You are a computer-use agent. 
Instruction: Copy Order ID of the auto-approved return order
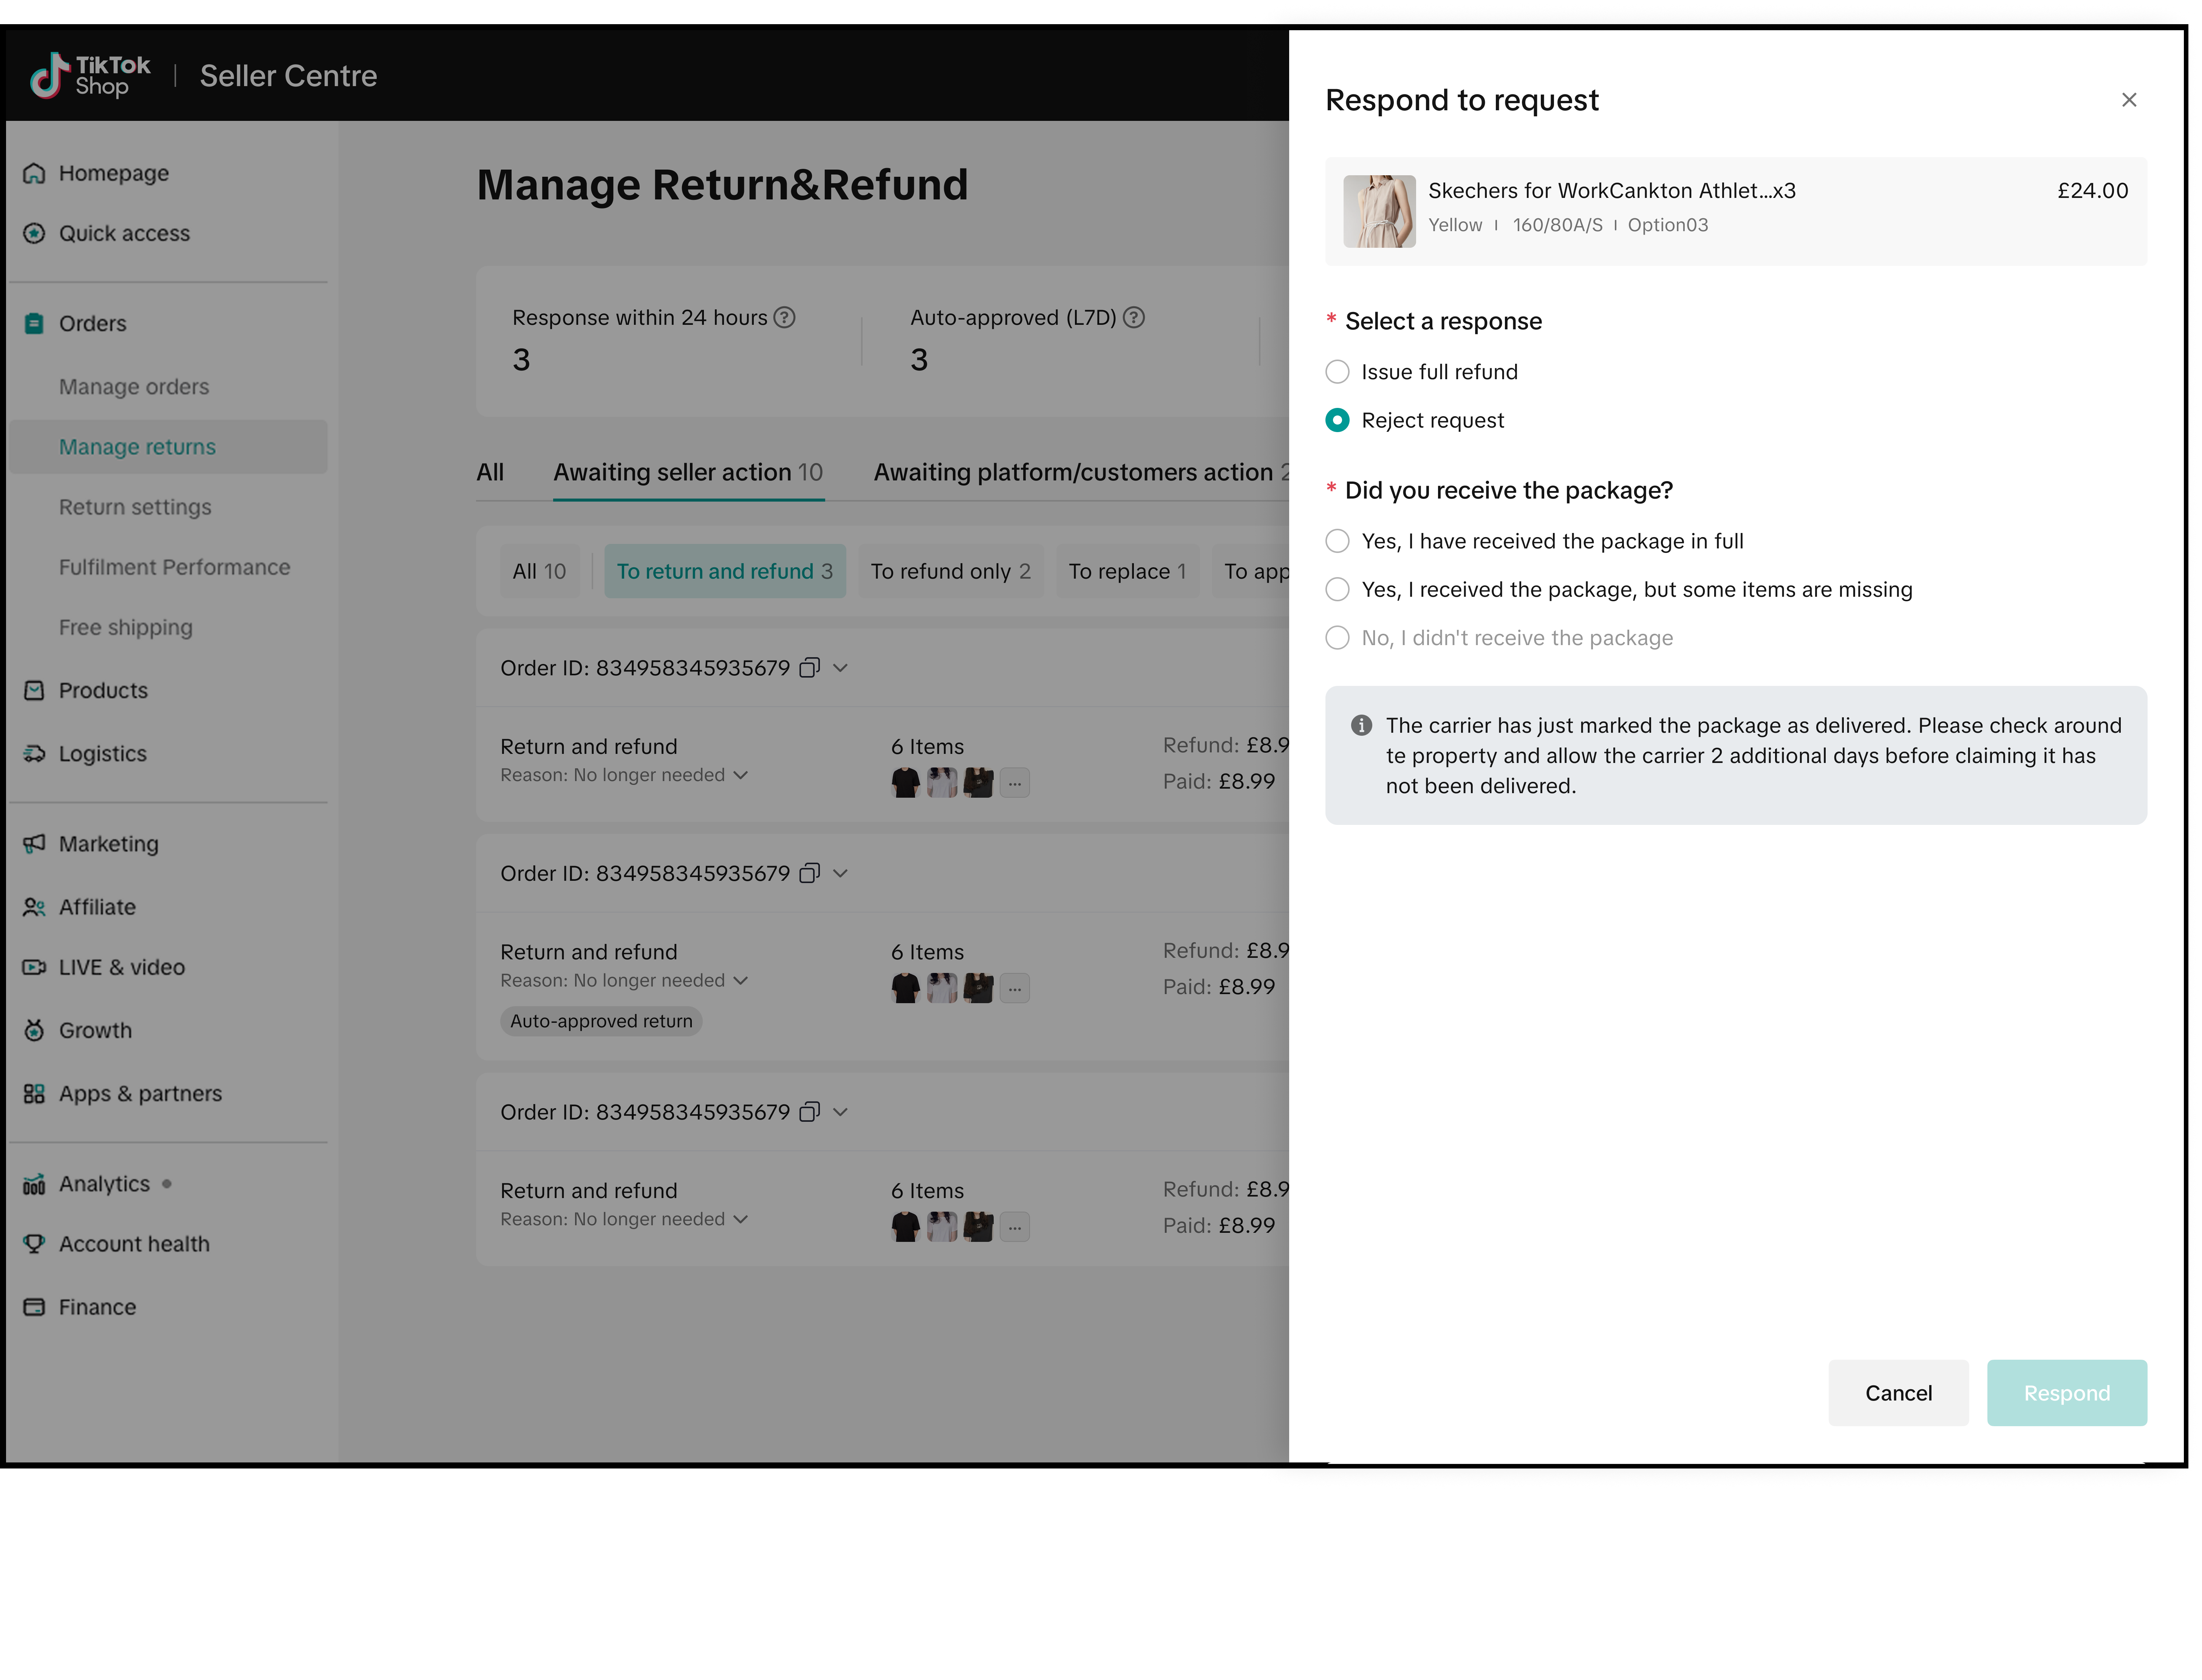tap(809, 873)
